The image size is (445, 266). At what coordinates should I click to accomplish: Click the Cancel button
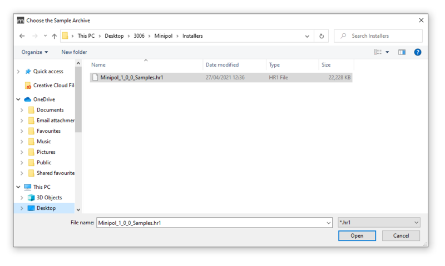tap(400, 235)
